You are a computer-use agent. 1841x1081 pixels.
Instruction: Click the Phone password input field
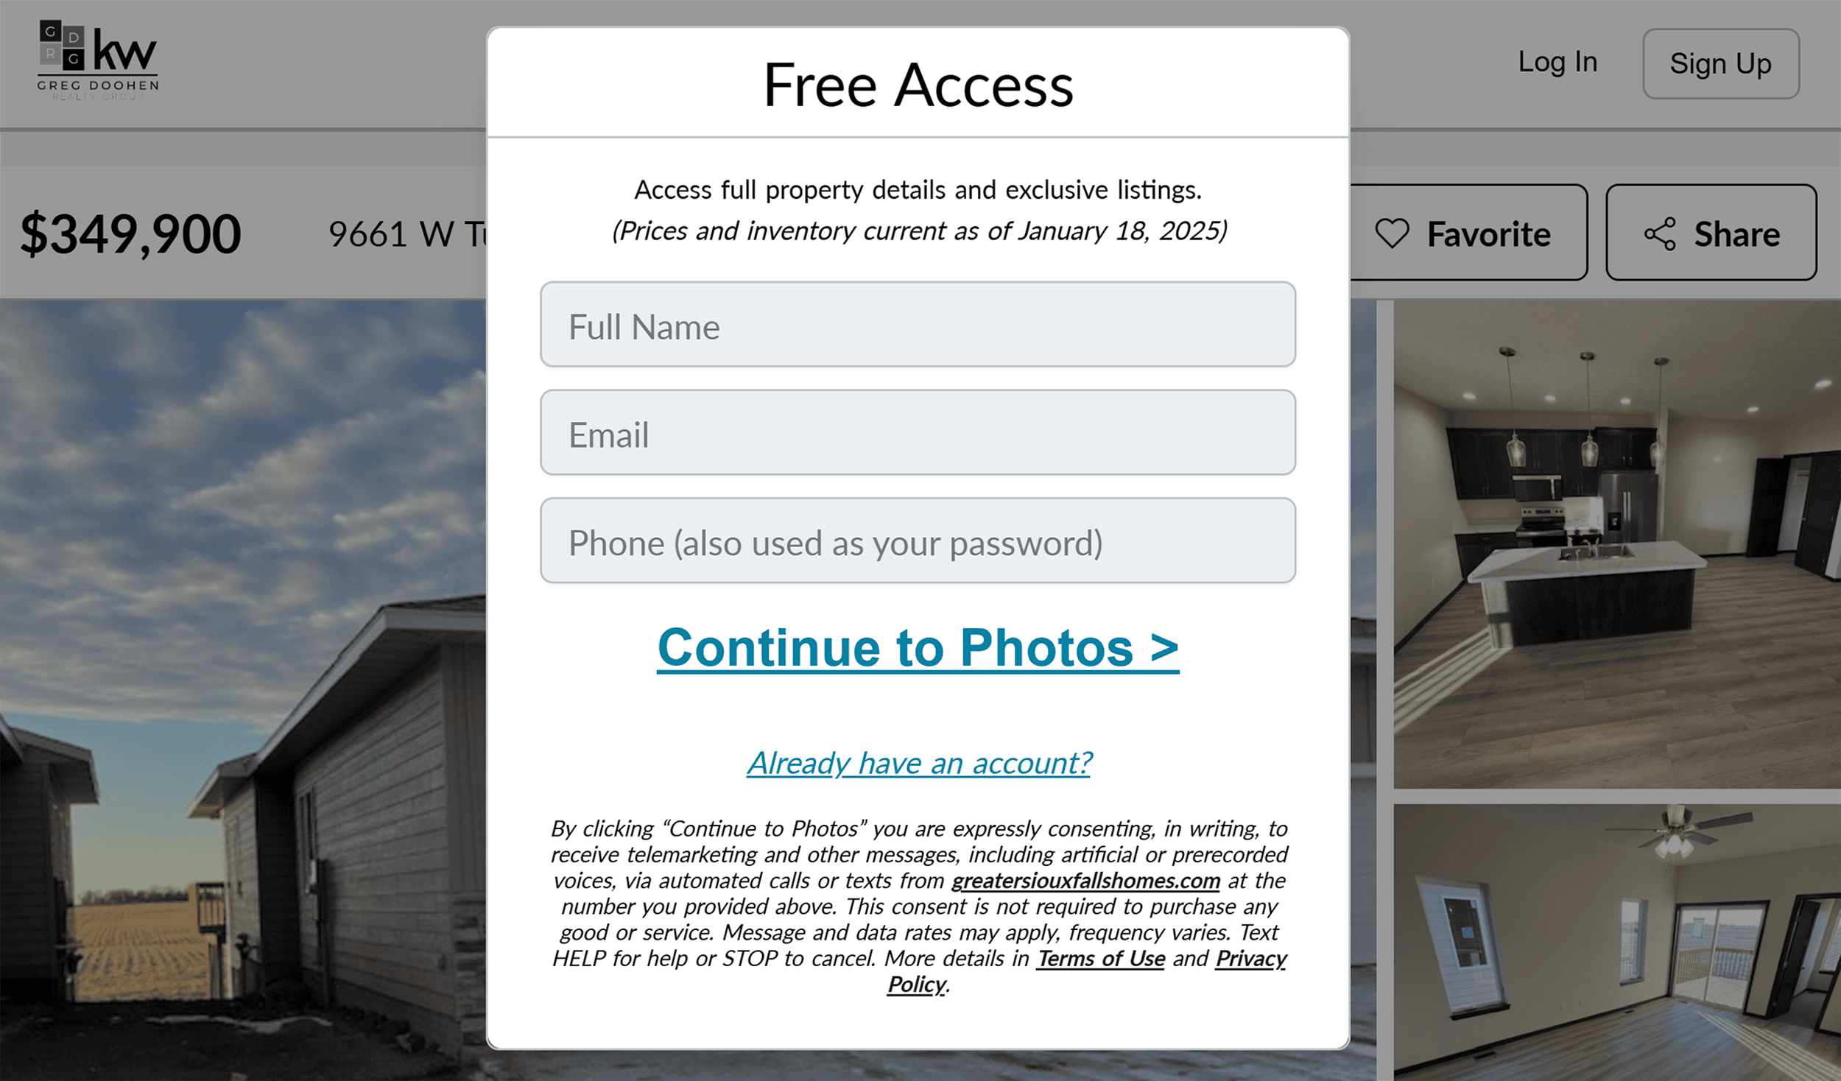coord(918,542)
